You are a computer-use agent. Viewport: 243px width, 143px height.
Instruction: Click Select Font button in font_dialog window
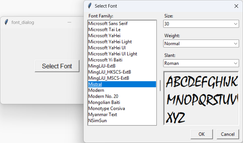click(57, 66)
